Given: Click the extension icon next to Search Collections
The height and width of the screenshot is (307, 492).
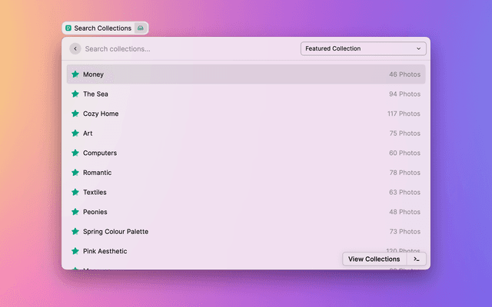Looking at the screenshot, I should [140, 28].
